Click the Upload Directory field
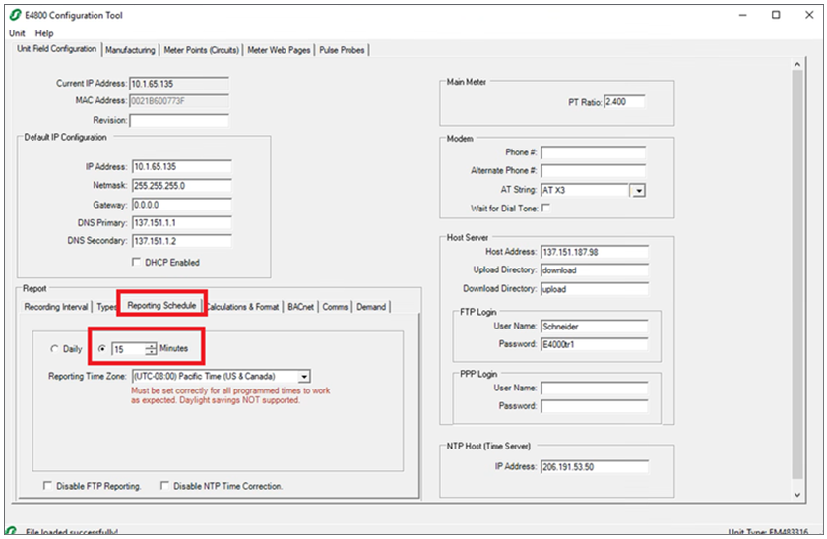 point(595,270)
